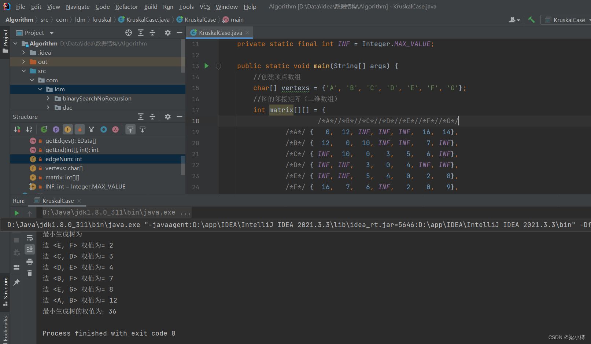The width and height of the screenshot is (591, 344).
Task: Fold main method using gutter fold marker
Action: pos(218,66)
